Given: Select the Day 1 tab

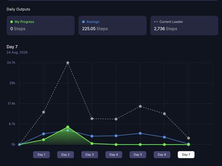Looking at the screenshot, I should [42, 155].
